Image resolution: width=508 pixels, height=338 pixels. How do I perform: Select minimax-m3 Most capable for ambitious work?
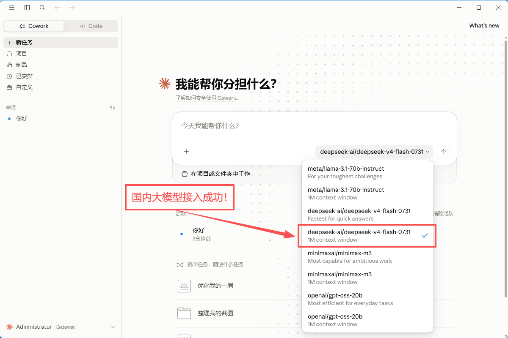[367, 257]
